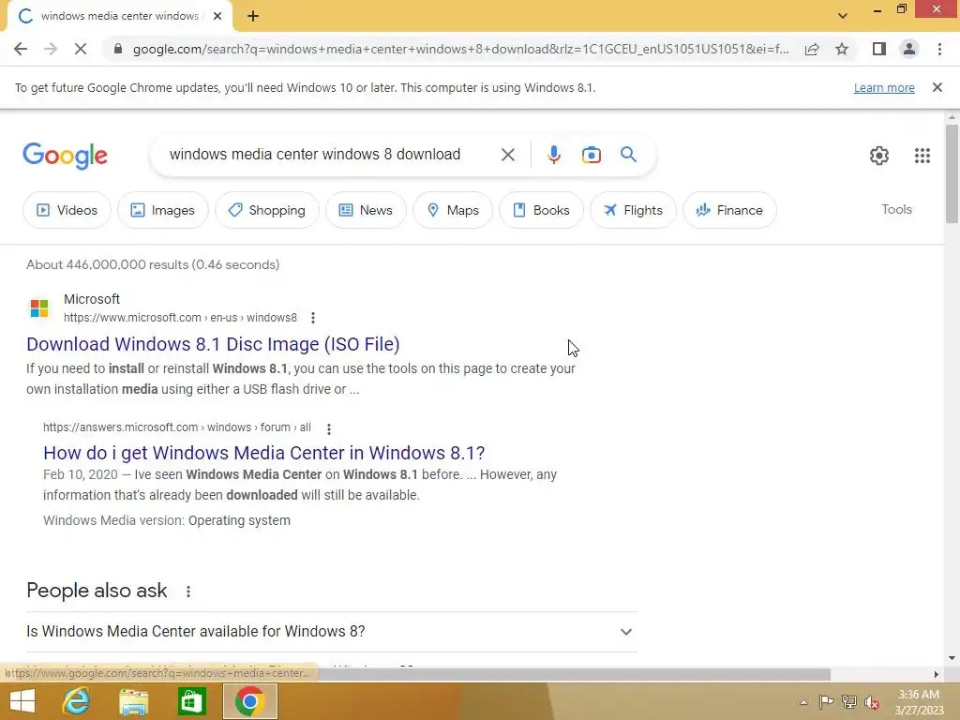Launch Internet Explorer from taskbar
Screen dimensions: 960x720
pos(76,701)
